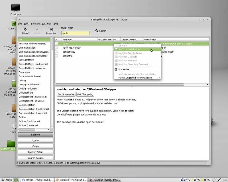Toggle the ripoff-mp3-plugin status checkbox
Screen dimensions: 228x182
pyautogui.click(x=56, y=47)
